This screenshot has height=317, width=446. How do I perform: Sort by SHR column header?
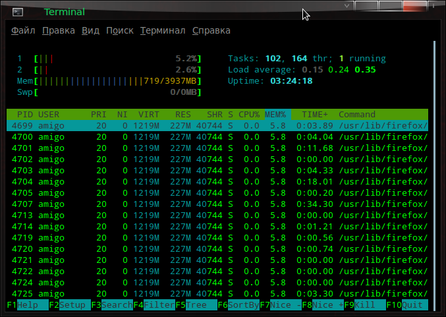[x=215, y=115]
